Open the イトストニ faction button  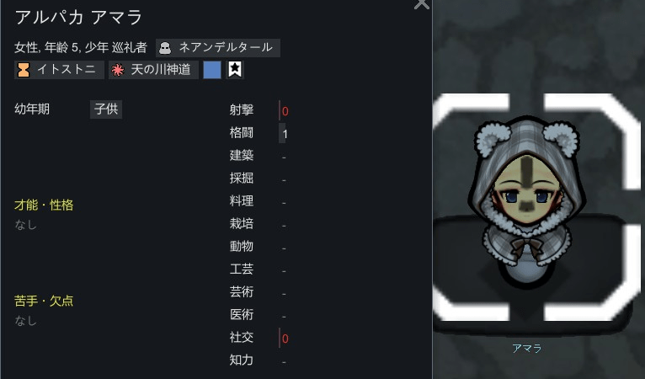click(59, 70)
